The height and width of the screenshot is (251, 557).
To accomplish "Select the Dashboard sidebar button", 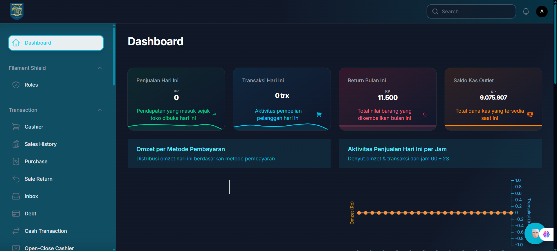I will point(56,43).
